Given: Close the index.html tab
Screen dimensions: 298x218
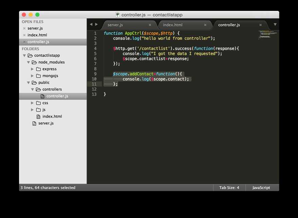Looking at the screenshot, I should coord(205,25).
